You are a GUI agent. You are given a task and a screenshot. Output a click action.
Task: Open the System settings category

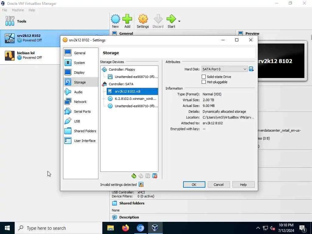[80, 63]
